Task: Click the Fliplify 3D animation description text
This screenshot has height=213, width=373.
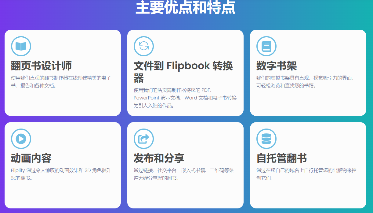Action: 61,174
